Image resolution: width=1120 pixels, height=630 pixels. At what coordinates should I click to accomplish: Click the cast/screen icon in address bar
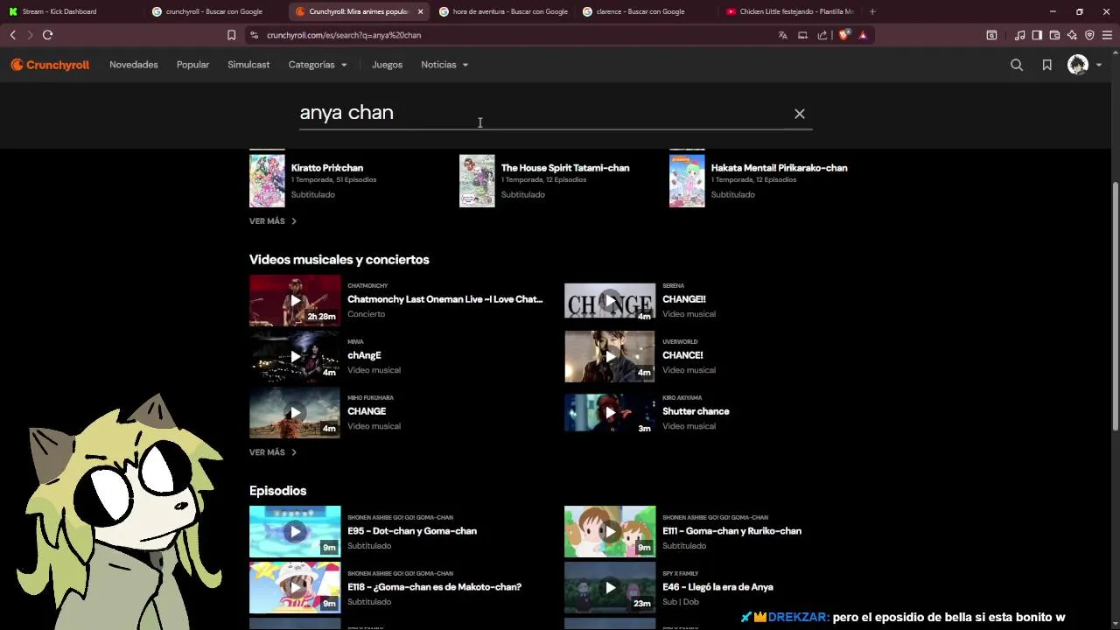802,35
